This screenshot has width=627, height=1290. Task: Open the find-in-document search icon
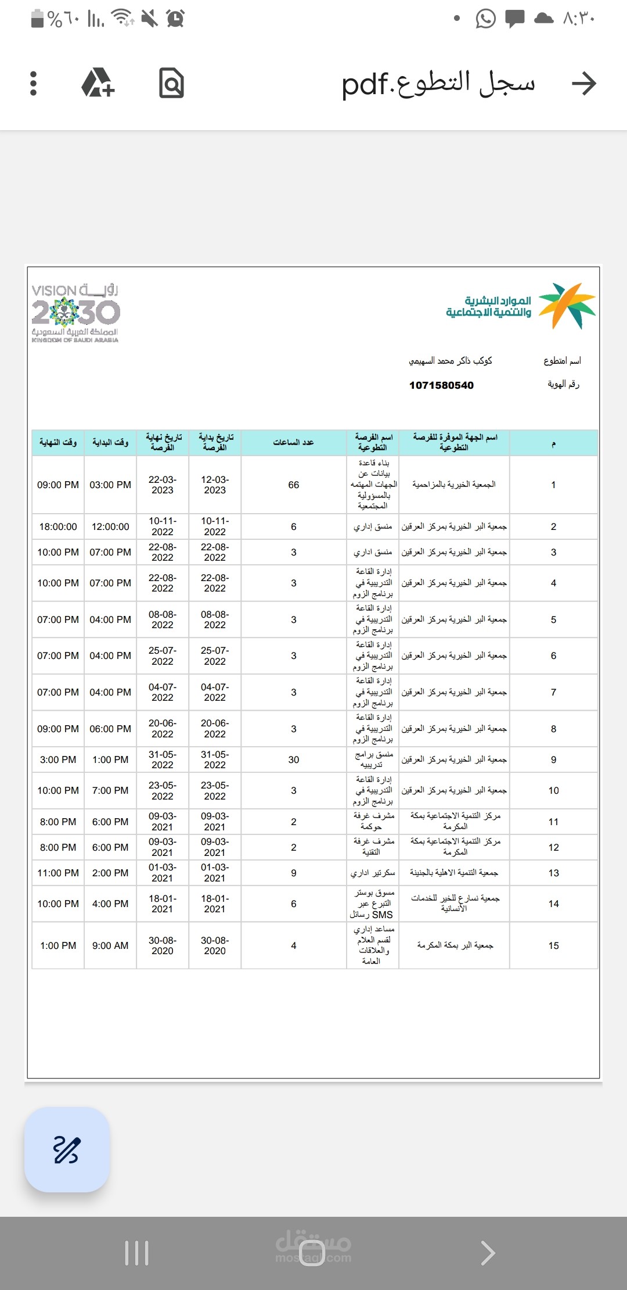pyautogui.click(x=171, y=83)
